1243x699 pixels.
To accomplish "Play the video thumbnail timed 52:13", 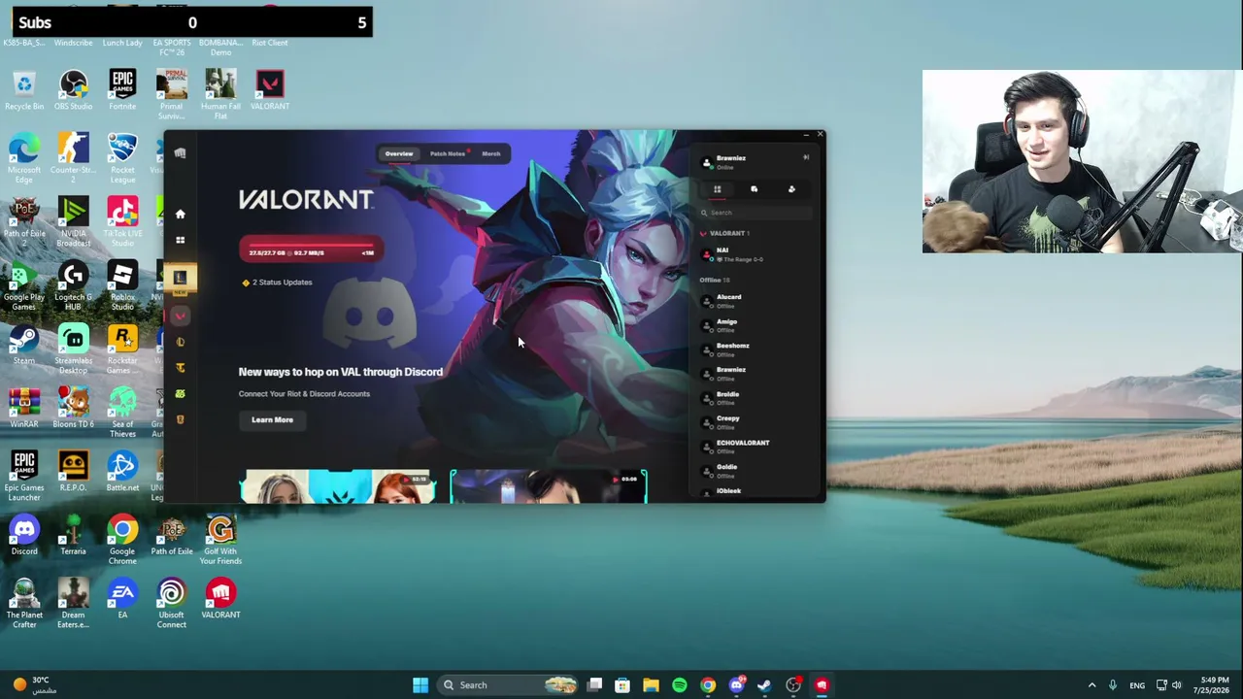I will coord(338,486).
